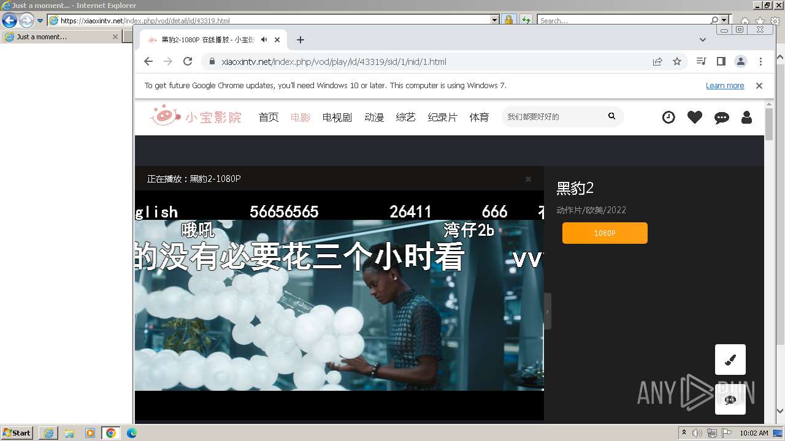Open IE search provider dropdown
Screen dimensions: 785x441
tap(725, 20)
